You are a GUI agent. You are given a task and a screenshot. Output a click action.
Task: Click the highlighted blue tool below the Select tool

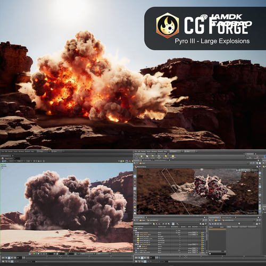(135, 176)
